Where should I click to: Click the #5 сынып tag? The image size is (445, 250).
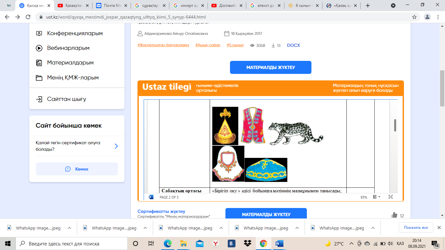click(x=235, y=45)
